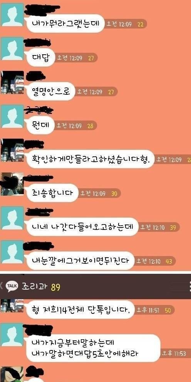Tap the KakaoTalk TALK logo icon
The height and width of the screenshot is (382, 191).
12,287
